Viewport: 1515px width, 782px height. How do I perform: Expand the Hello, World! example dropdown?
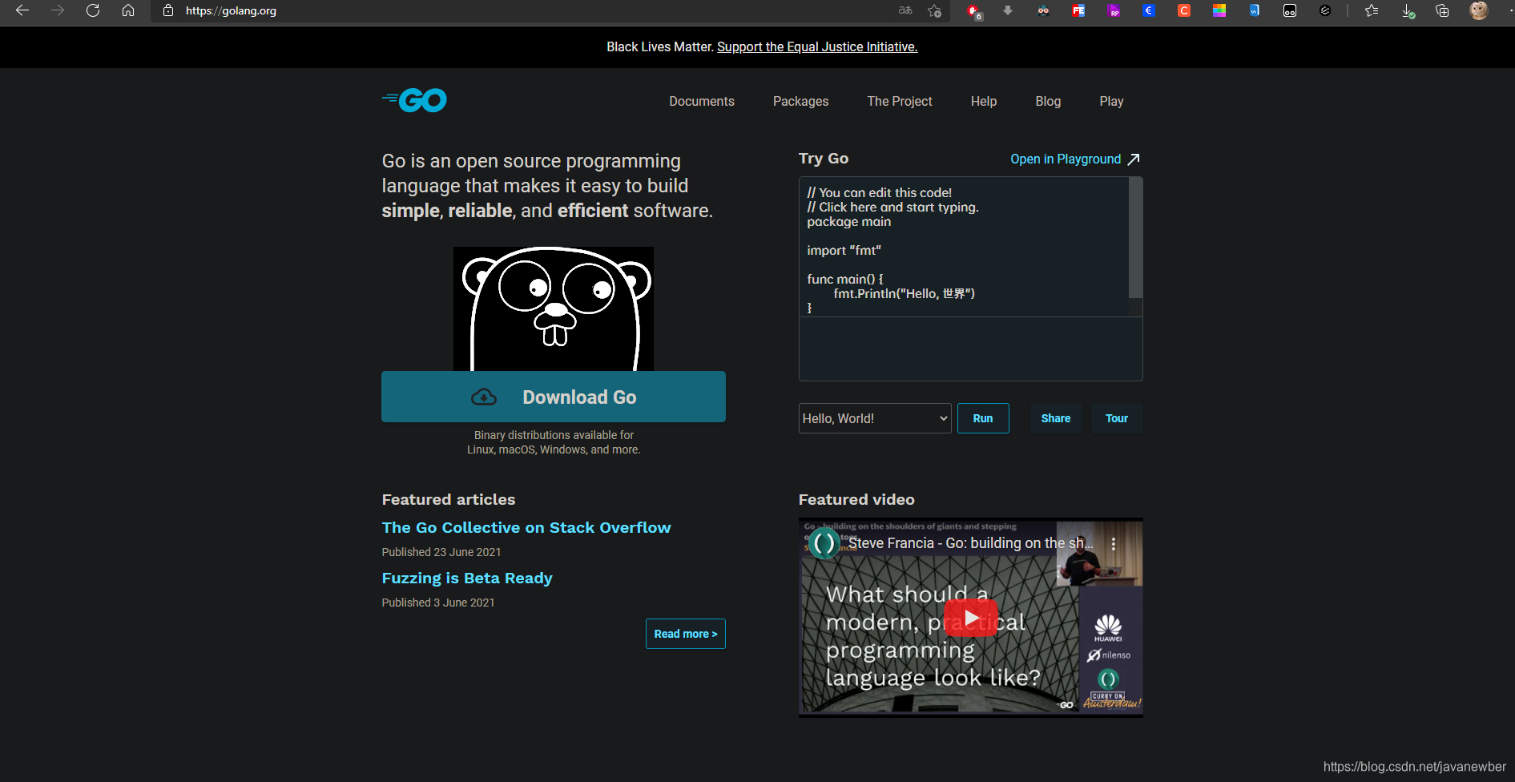(x=875, y=418)
